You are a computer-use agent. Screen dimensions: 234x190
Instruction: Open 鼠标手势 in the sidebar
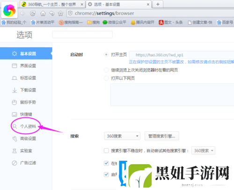click(x=26, y=102)
